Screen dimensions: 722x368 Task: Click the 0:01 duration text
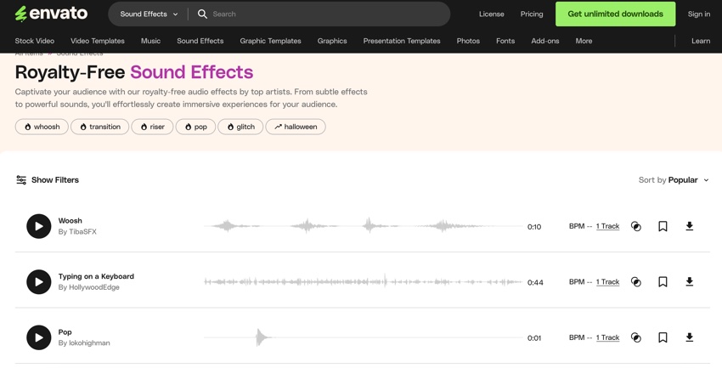(x=534, y=338)
